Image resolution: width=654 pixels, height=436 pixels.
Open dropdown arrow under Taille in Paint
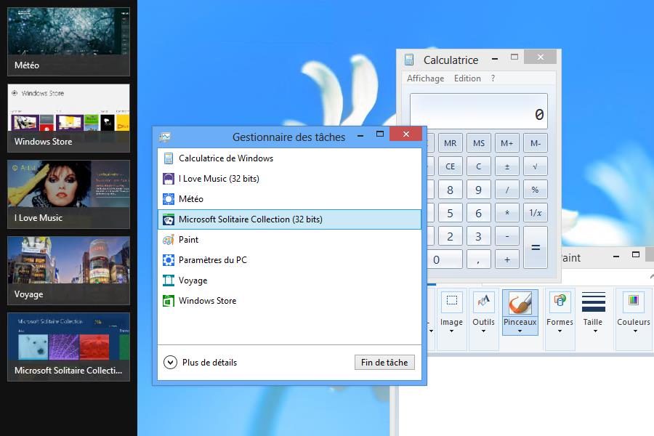596,331
